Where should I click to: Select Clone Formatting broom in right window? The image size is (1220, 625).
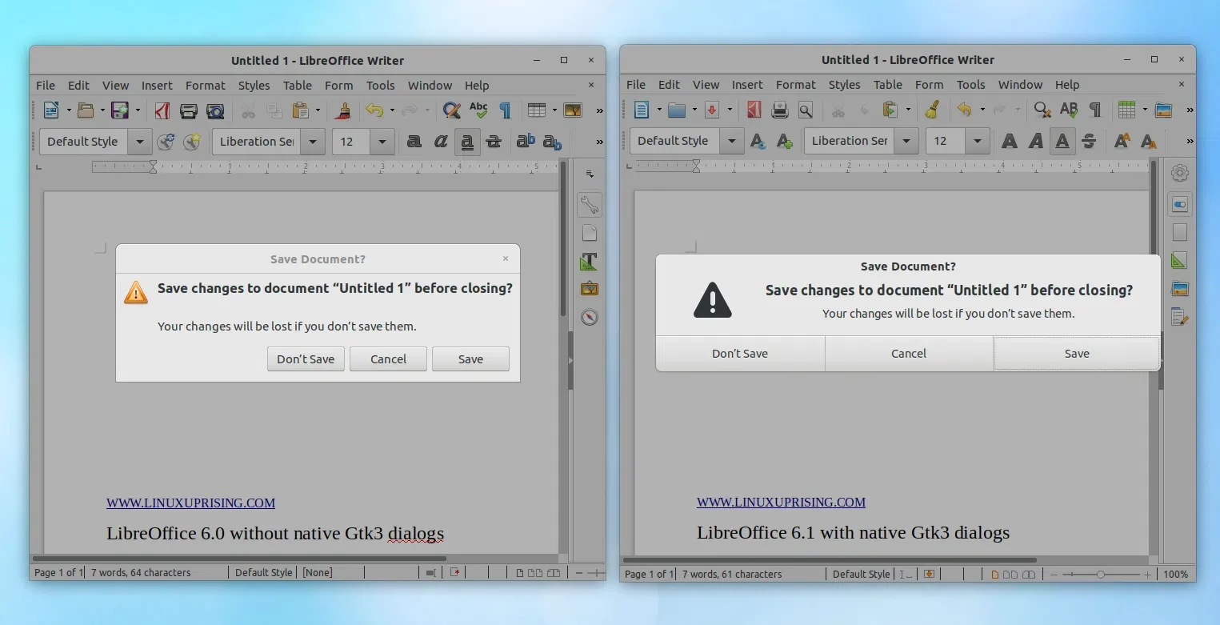(x=932, y=110)
